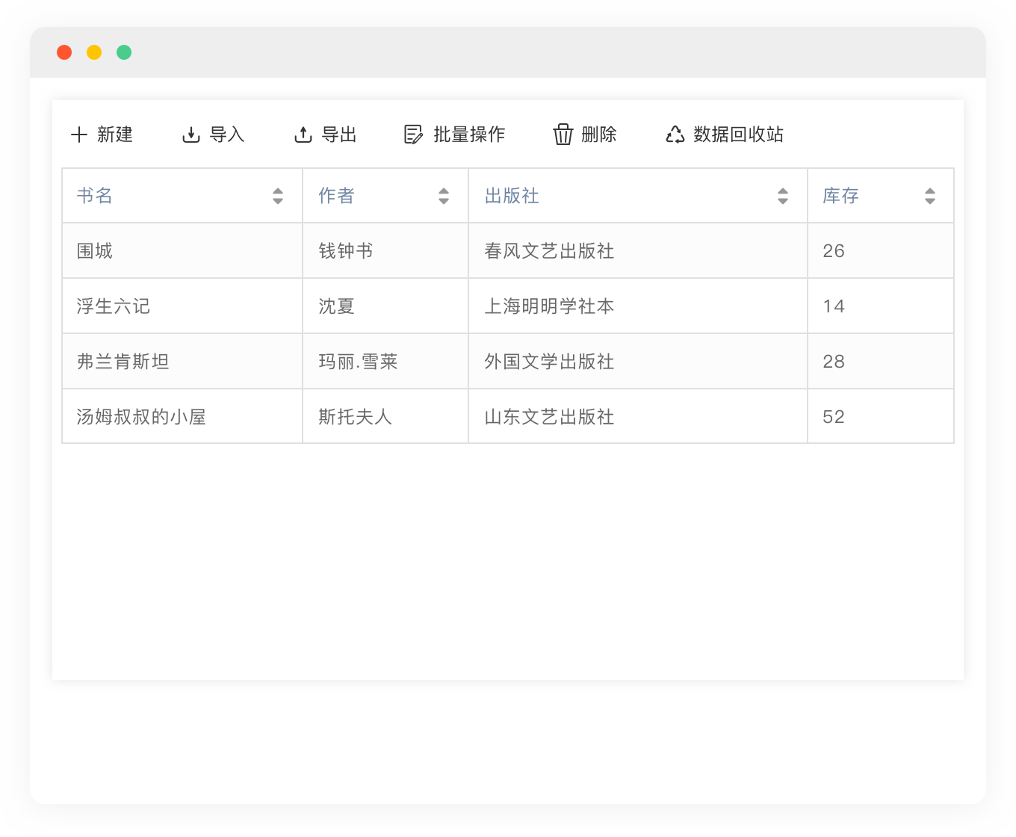Click the 弗兰肯斯坦 book entry

click(x=123, y=362)
